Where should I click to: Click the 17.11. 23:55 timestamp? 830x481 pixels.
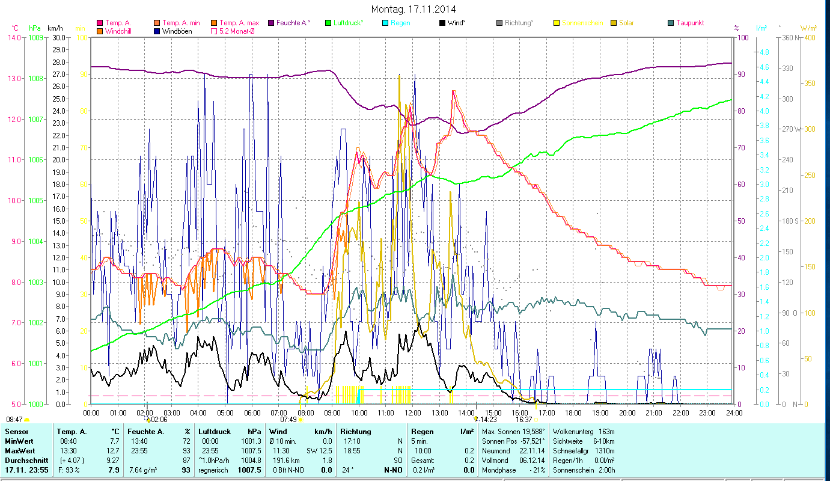click(26, 470)
